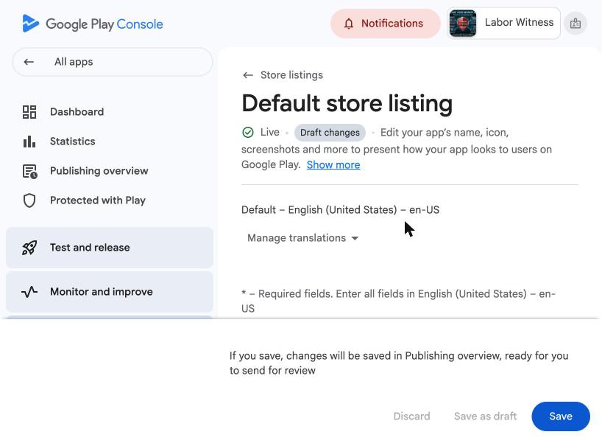Image resolution: width=602 pixels, height=443 pixels.
Task: Click the Draft changes chip
Action: click(x=330, y=133)
